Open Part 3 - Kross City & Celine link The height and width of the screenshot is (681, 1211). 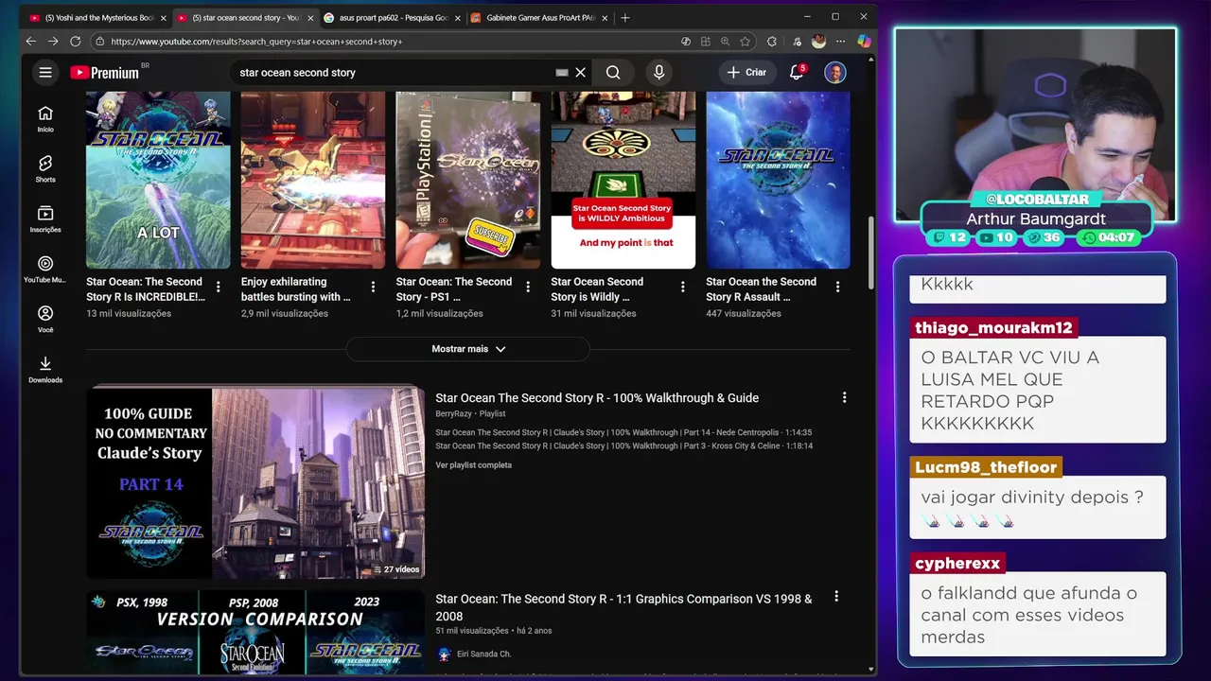(x=623, y=445)
